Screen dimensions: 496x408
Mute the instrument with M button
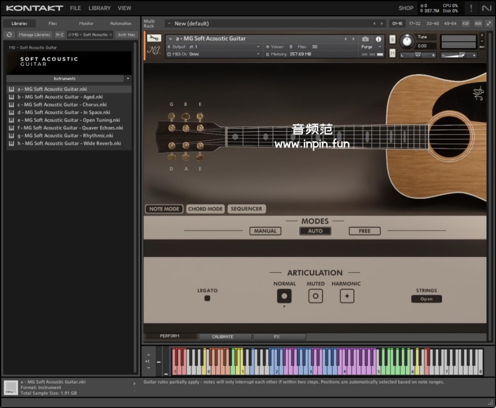click(392, 53)
